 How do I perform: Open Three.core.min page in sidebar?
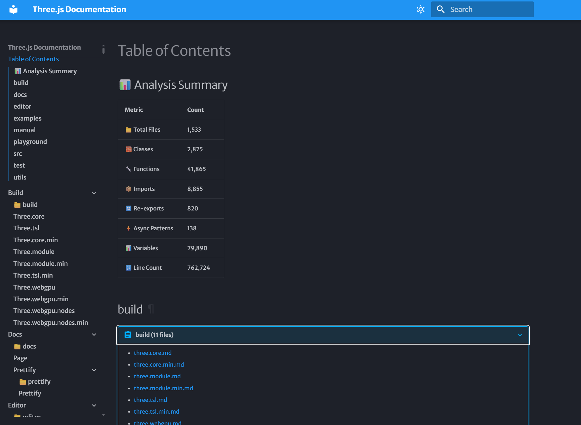[x=36, y=240]
